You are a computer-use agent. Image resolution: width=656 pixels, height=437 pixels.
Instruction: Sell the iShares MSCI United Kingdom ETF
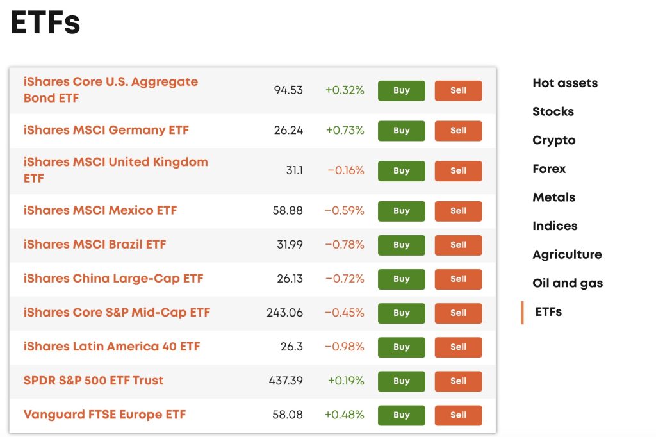[458, 170]
